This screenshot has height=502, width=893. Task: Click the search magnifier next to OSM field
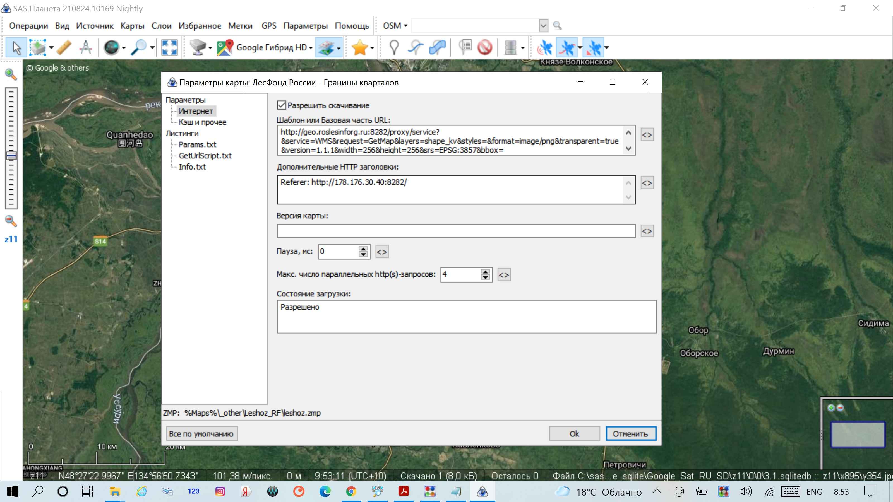[557, 26]
